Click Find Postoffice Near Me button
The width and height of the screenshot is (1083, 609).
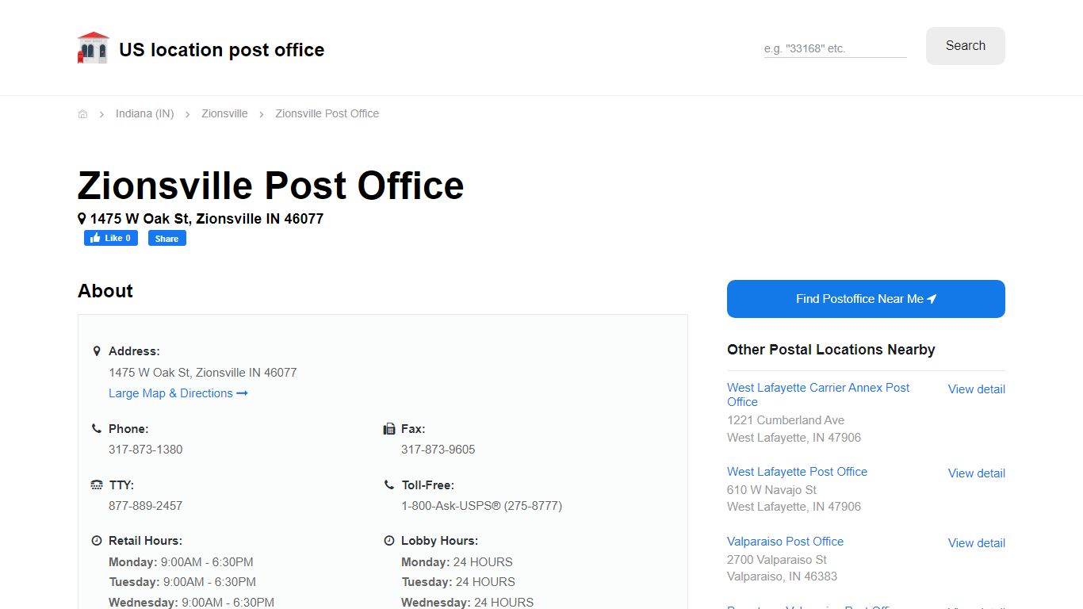coord(866,299)
